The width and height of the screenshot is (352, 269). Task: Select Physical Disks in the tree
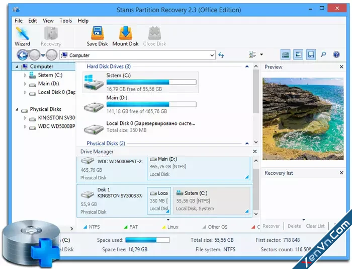click(x=46, y=109)
